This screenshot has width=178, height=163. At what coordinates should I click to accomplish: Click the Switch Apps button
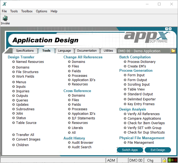point(130,150)
